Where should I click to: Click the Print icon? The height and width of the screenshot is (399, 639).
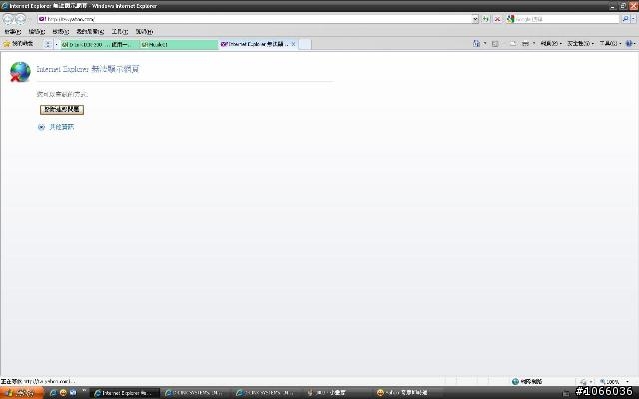[x=526, y=43]
